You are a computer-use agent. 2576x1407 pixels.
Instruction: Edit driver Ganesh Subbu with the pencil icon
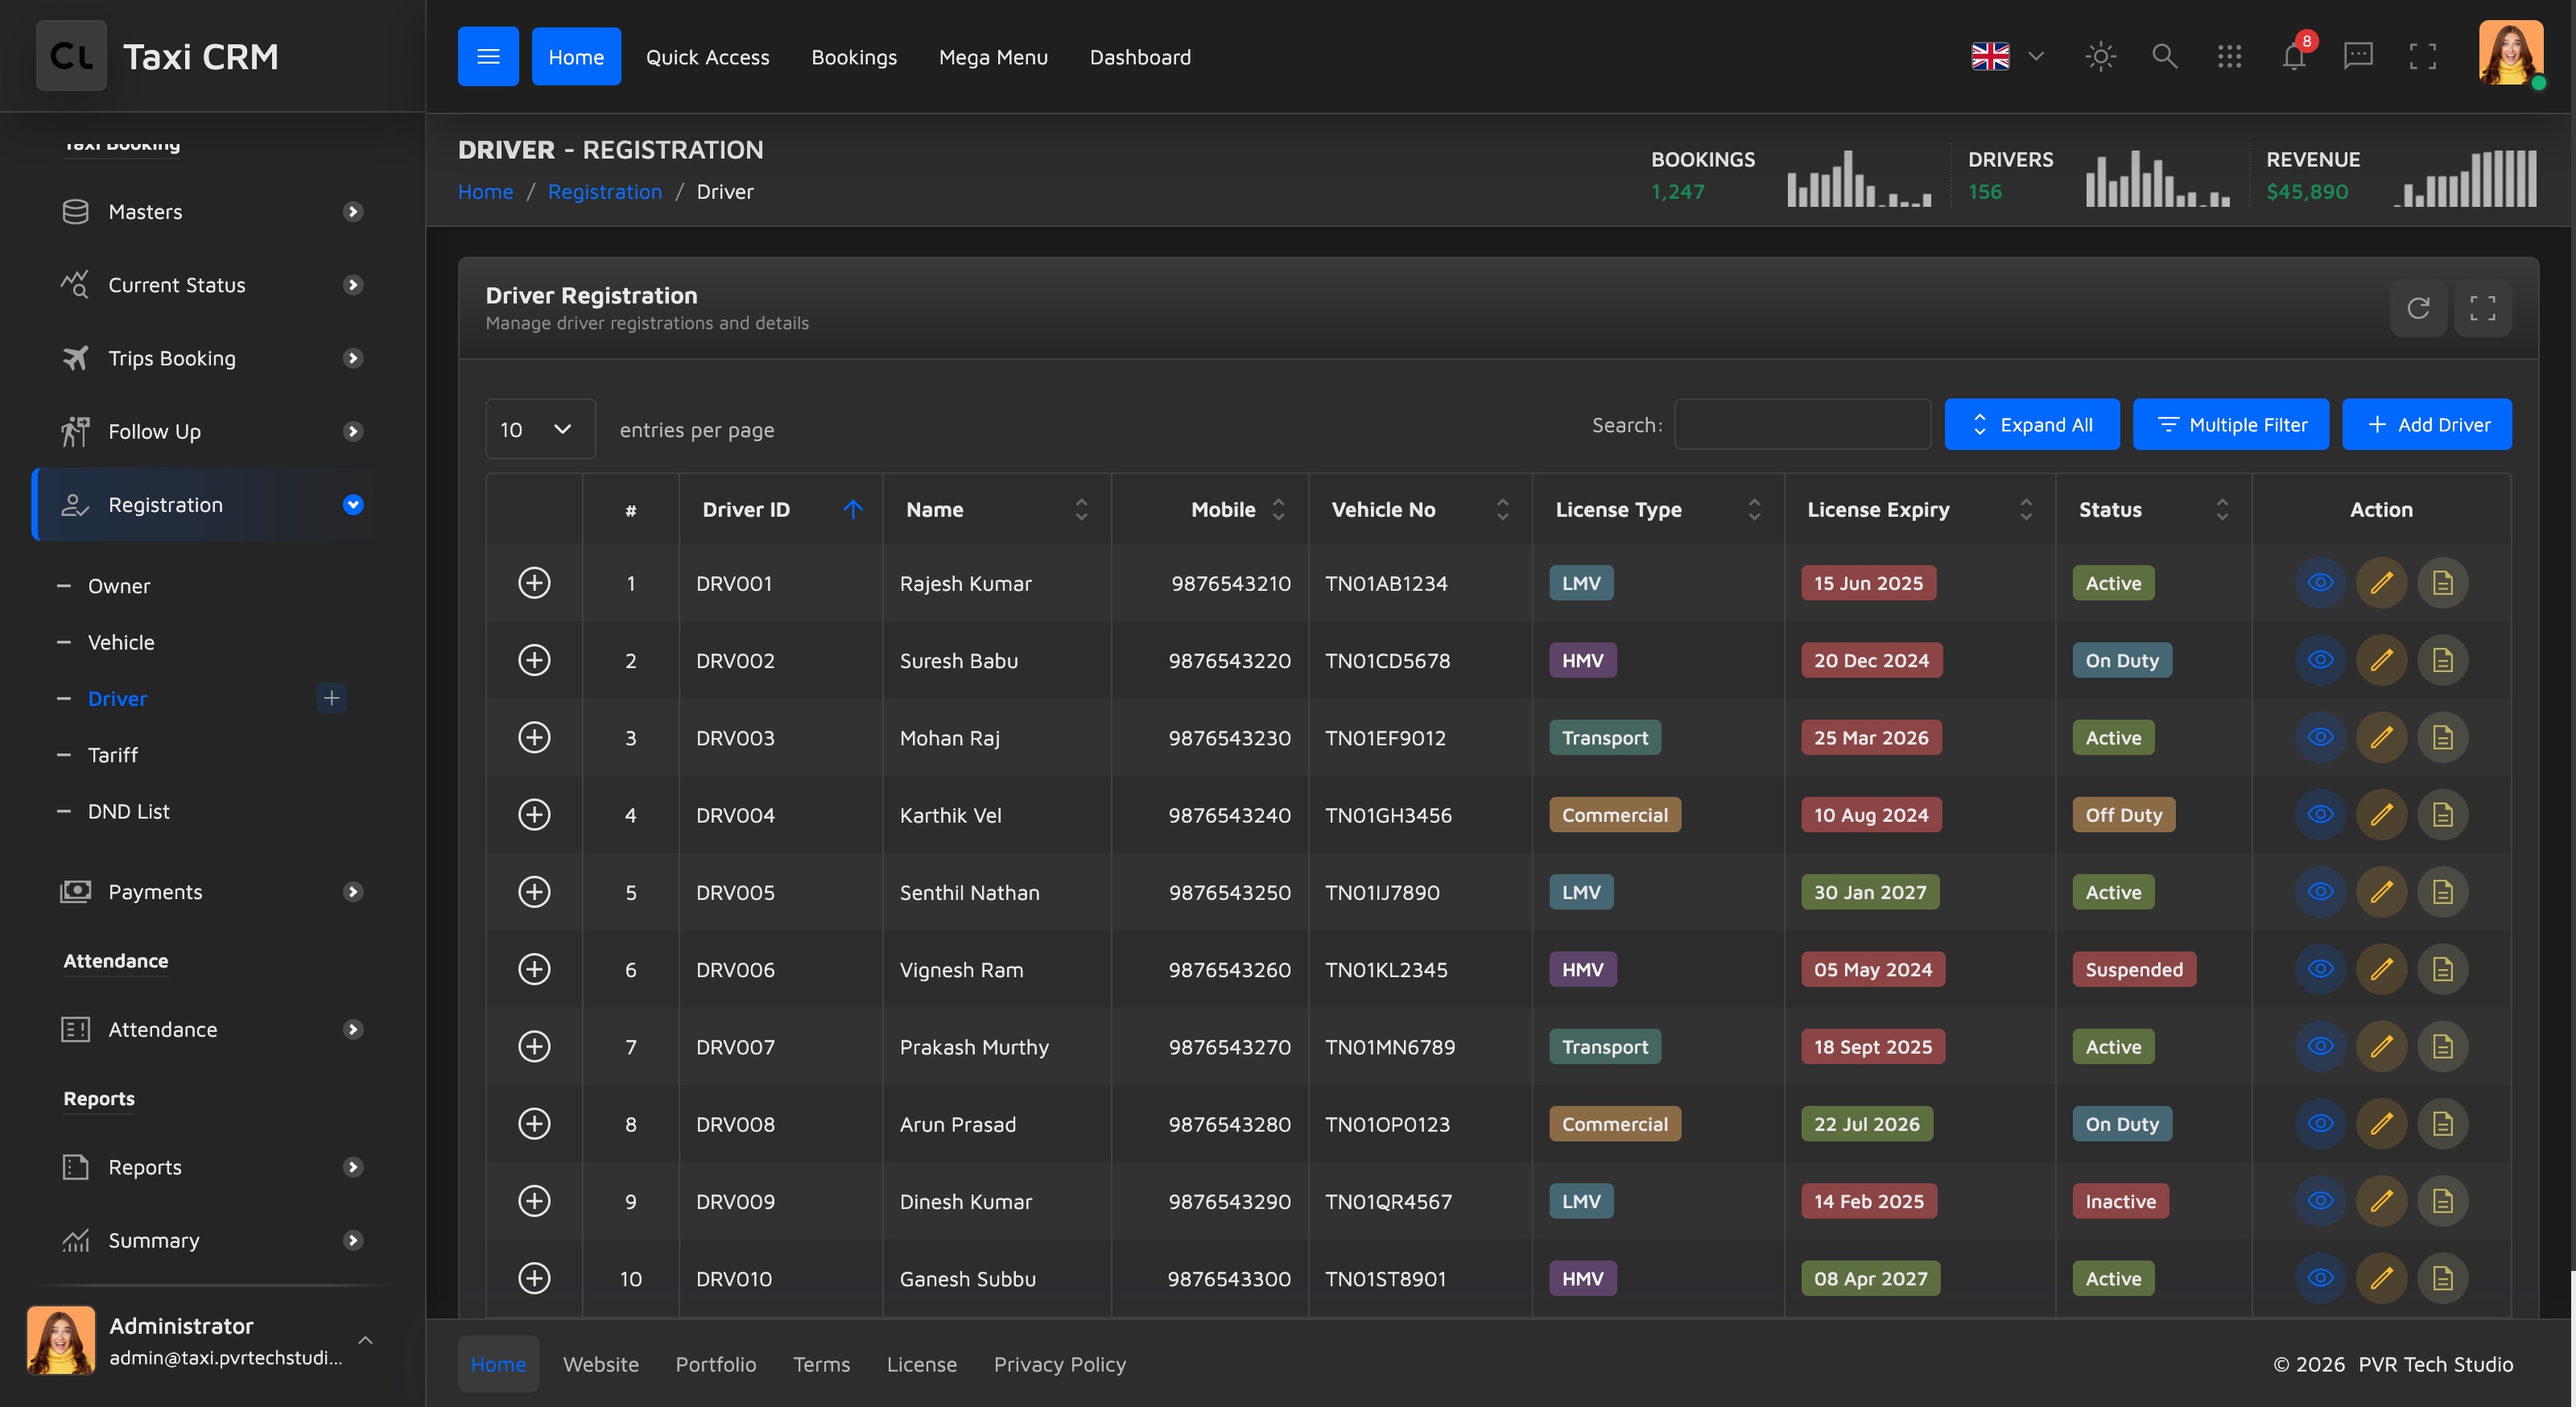point(2381,1278)
